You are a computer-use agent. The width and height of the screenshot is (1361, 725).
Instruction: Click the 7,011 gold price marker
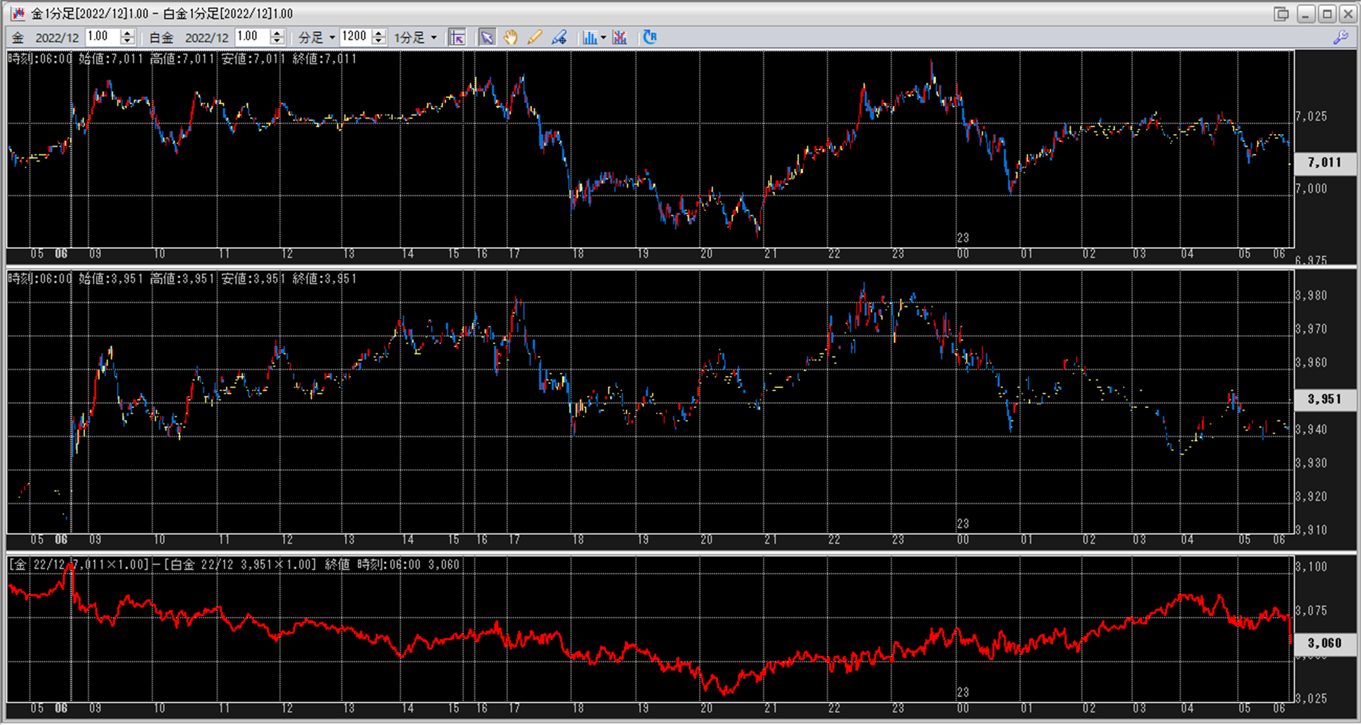point(1324,162)
